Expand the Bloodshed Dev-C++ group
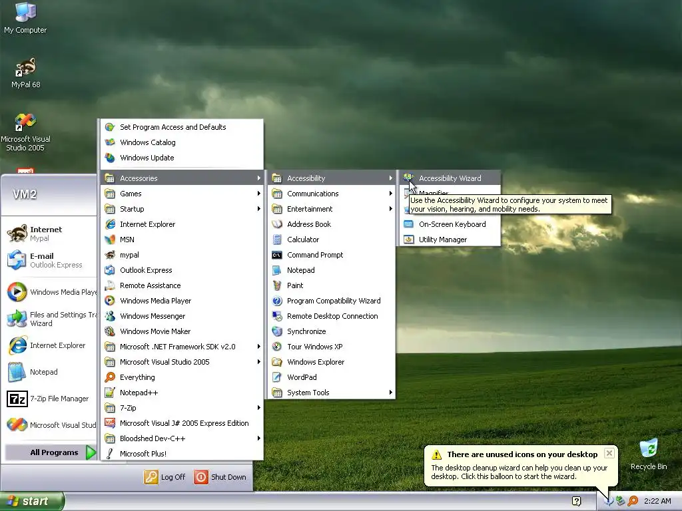This screenshot has height=511, width=682. tap(182, 438)
